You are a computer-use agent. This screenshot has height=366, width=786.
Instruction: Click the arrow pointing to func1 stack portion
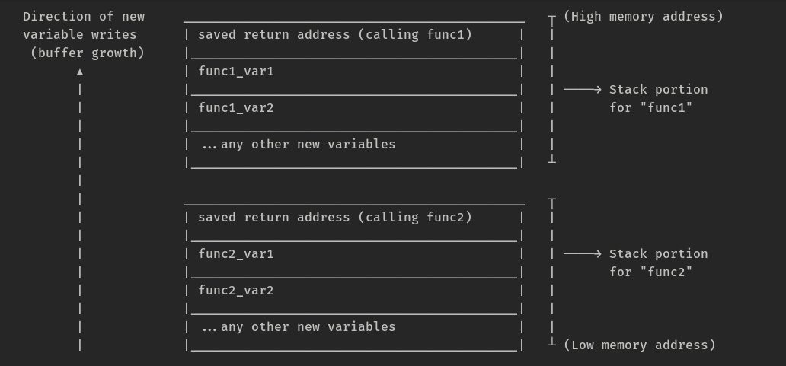tap(583, 90)
